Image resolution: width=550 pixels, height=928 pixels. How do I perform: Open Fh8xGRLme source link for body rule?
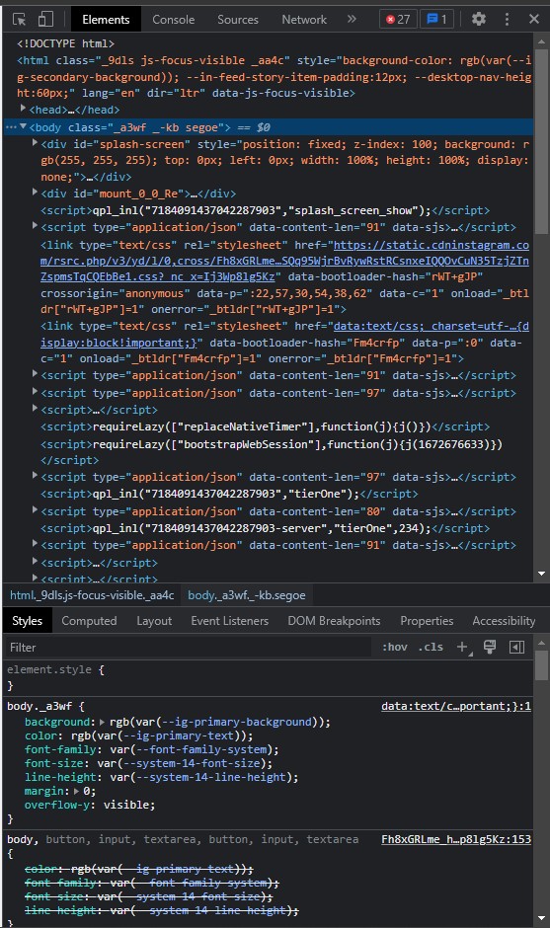pos(456,839)
